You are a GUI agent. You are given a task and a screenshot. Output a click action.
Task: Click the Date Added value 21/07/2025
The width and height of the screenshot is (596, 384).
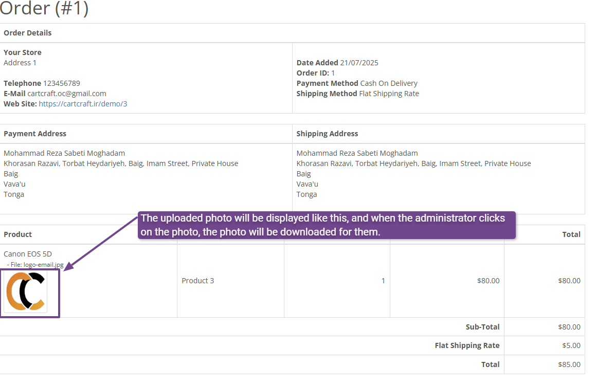[359, 63]
